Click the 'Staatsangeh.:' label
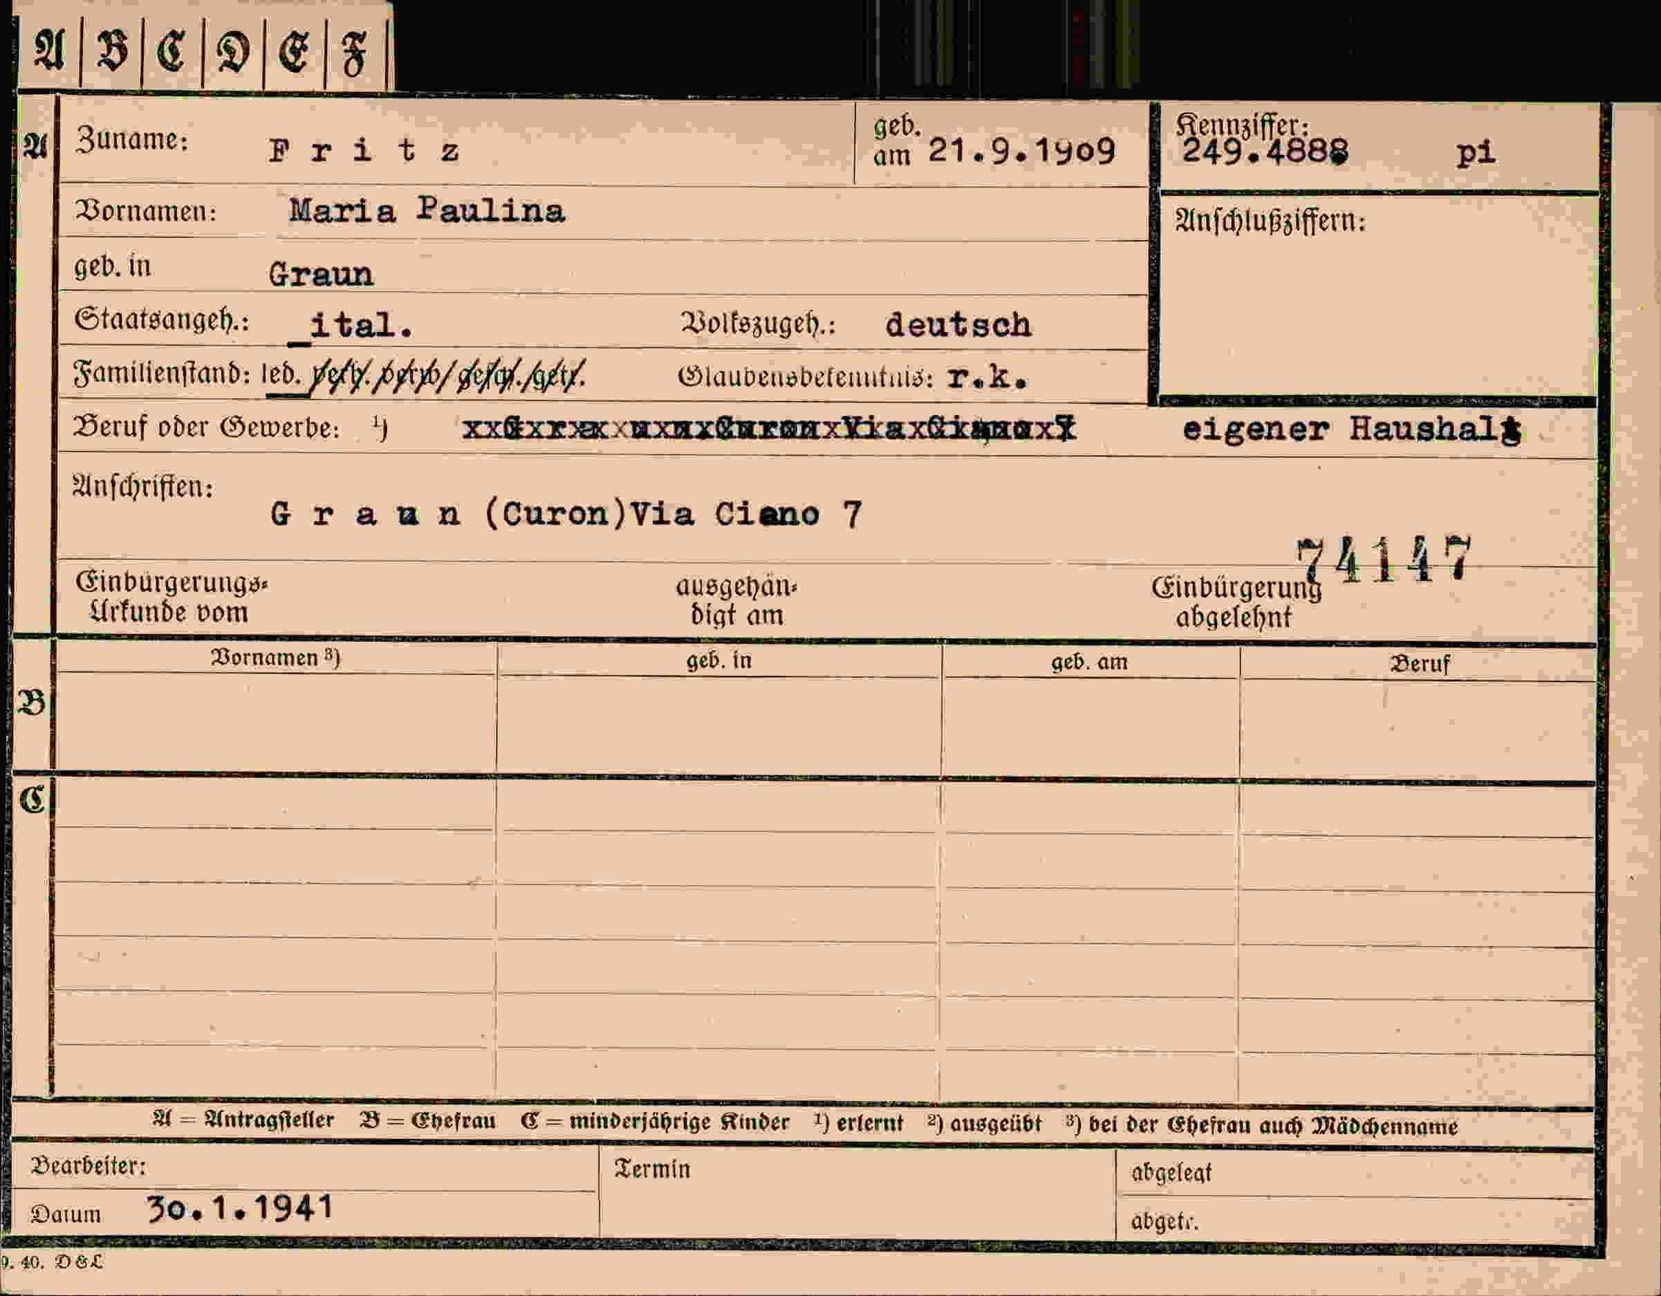The image size is (1661, 1296). pos(162,320)
